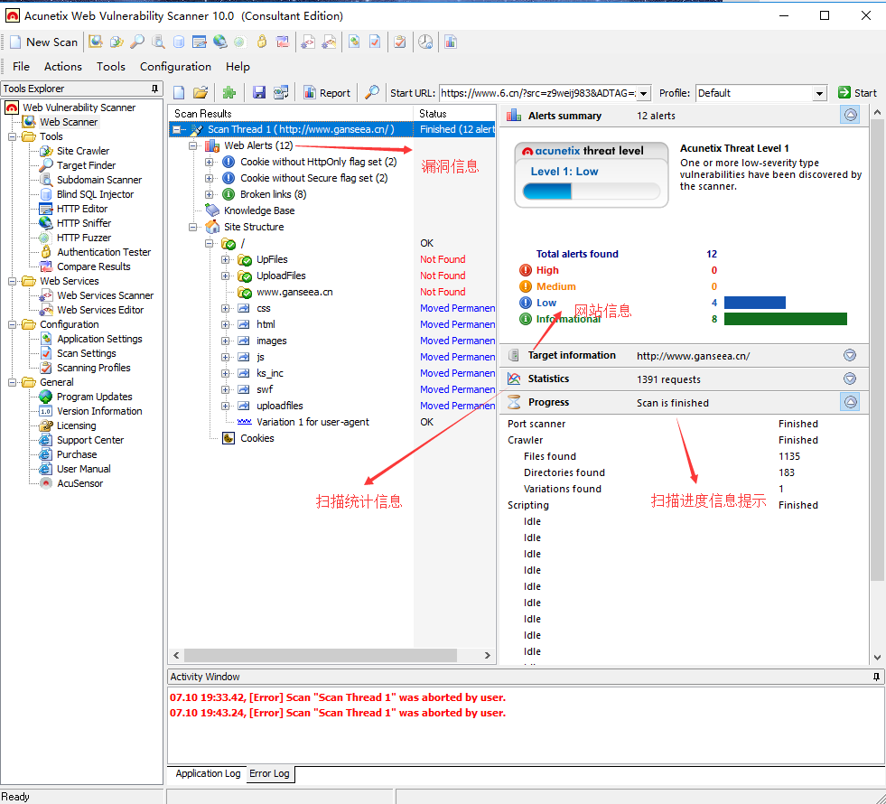Screen dimensions: 886x804
Task: Open the HTTP Editor toolbar icon
Action: 199,42
